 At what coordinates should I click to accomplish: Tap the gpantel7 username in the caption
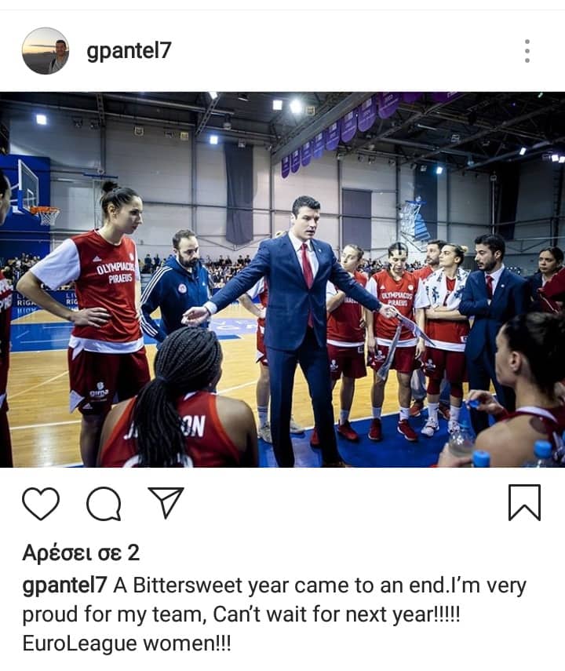click(64, 585)
